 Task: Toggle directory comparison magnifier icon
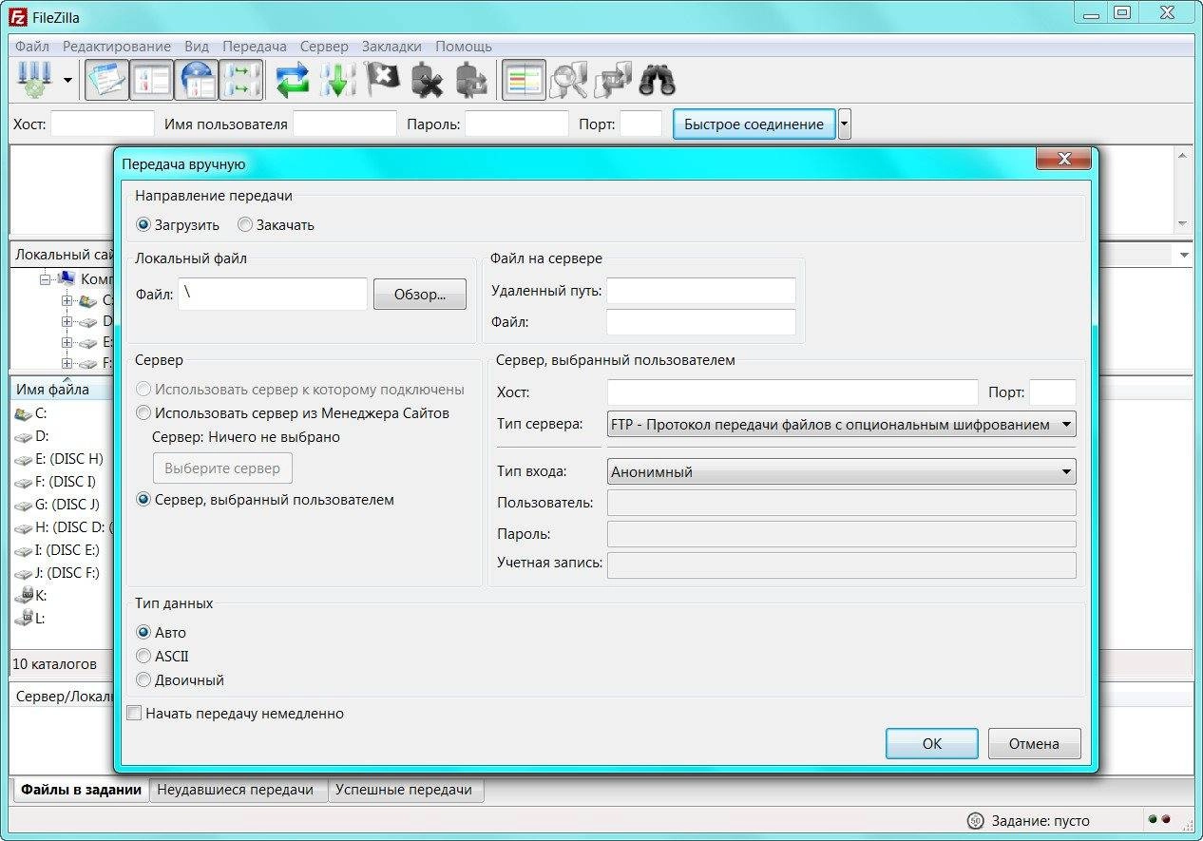coord(568,81)
